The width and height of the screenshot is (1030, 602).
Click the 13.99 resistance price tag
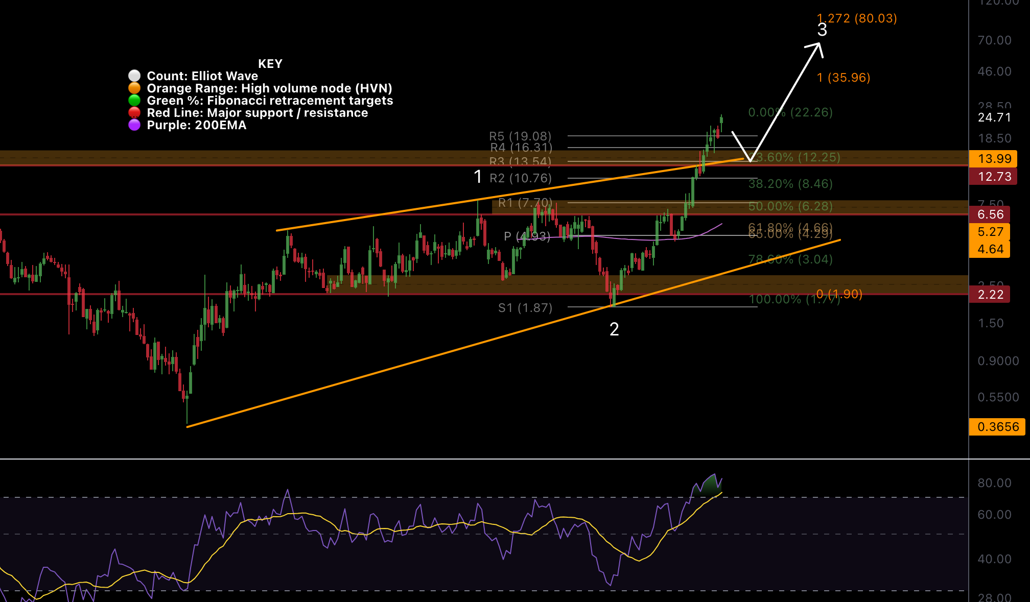tap(995, 159)
